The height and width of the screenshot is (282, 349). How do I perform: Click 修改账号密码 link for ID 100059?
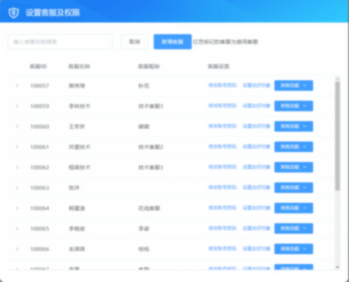[222, 106]
